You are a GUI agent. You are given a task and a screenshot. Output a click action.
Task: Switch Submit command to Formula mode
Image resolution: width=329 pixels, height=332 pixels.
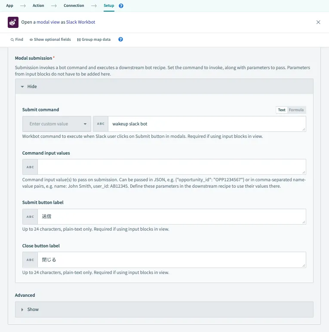pyautogui.click(x=296, y=110)
